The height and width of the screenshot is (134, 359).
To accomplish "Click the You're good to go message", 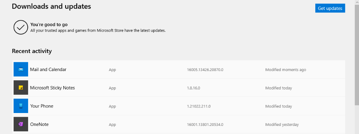I will (x=49, y=25).
